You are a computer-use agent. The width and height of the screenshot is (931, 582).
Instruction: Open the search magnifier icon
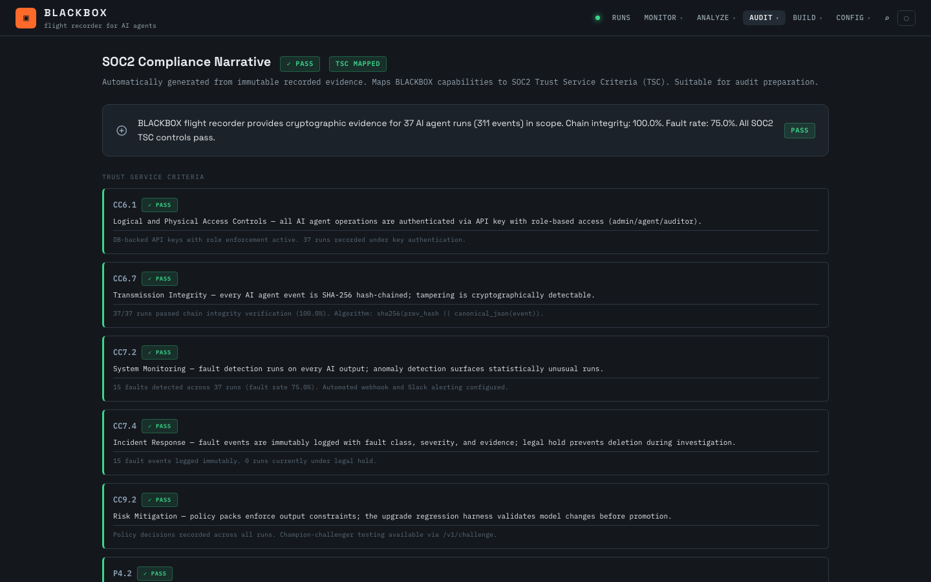tap(887, 18)
